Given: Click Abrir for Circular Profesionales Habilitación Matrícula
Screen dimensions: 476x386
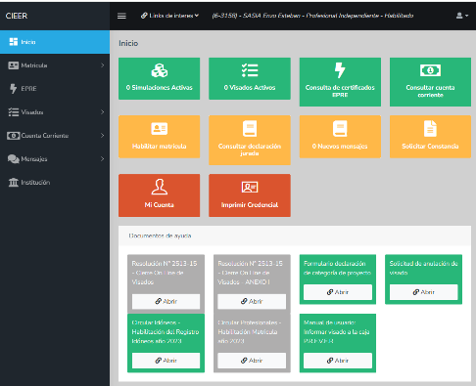Looking at the screenshot, I should 252,361.
